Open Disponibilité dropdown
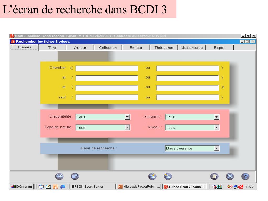The height and width of the screenshot is (201, 268). click(127, 117)
